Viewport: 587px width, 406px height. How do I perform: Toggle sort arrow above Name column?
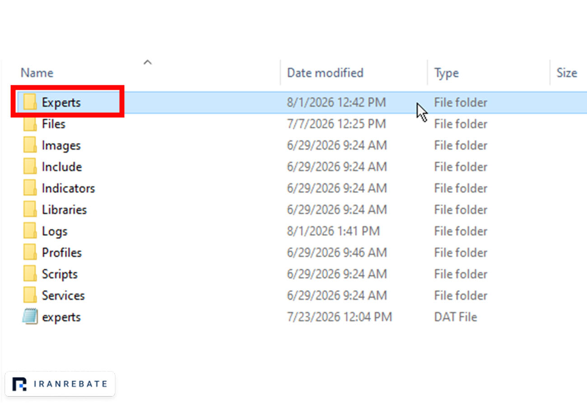147,63
